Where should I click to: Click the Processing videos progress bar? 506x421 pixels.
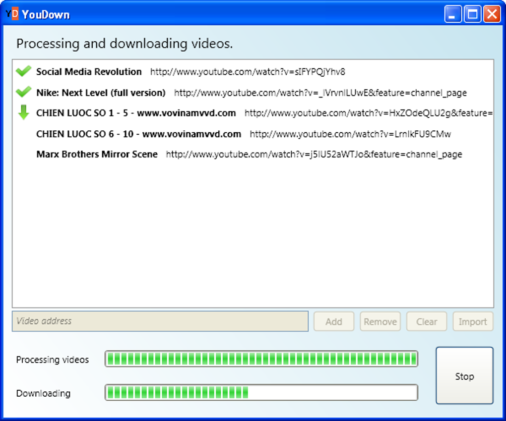coord(261,359)
